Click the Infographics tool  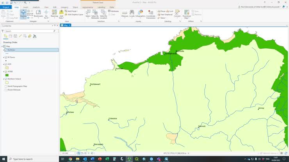[140, 14]
